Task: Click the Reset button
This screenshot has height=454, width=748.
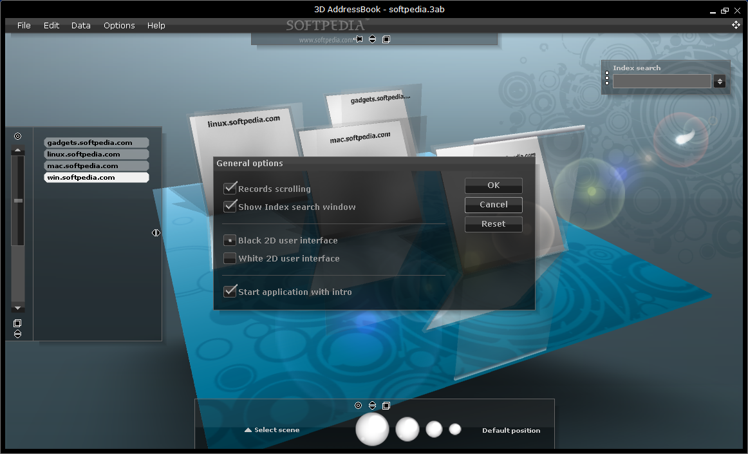Action: (x=494, y=224)
